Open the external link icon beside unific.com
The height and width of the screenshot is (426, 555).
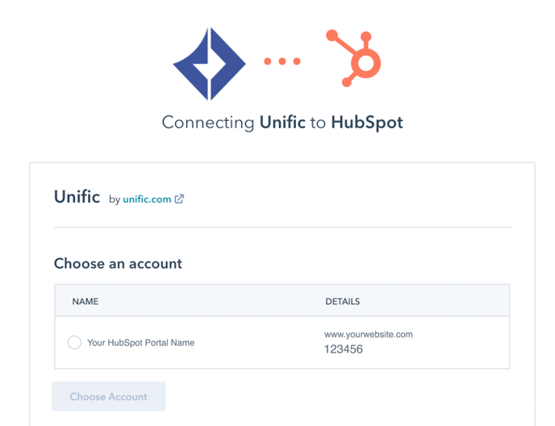(179, 198)
